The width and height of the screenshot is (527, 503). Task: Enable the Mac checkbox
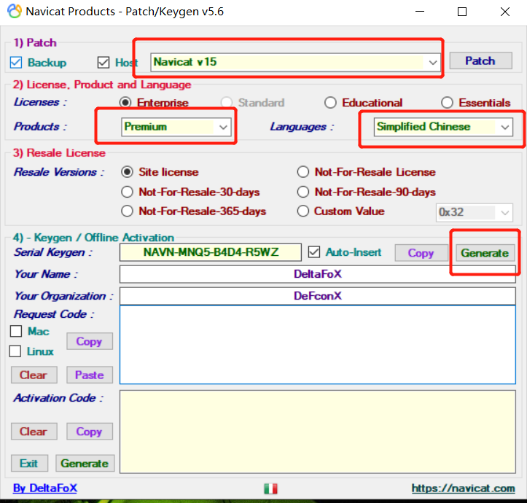click(16, 331)
